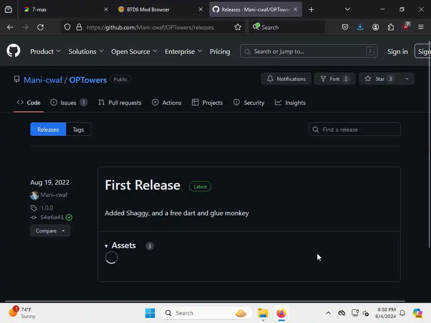Fork the repository button

(335, 79)
